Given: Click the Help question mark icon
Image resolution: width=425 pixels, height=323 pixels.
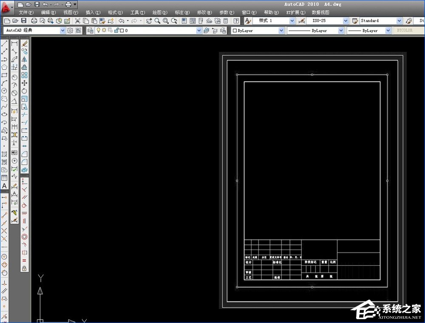Looking at the screenshot, I should tap(236, 20).
